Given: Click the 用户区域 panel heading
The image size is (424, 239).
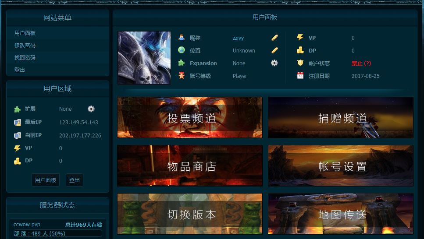Looking at the screenshot, I should [x=57, y=88].
